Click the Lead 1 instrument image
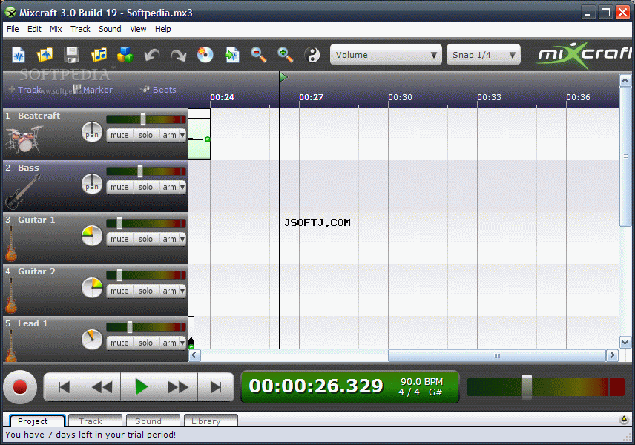Image resolution: width=635 pixels, height=445 pixels. pyautogui.click(x=11, y=346)
